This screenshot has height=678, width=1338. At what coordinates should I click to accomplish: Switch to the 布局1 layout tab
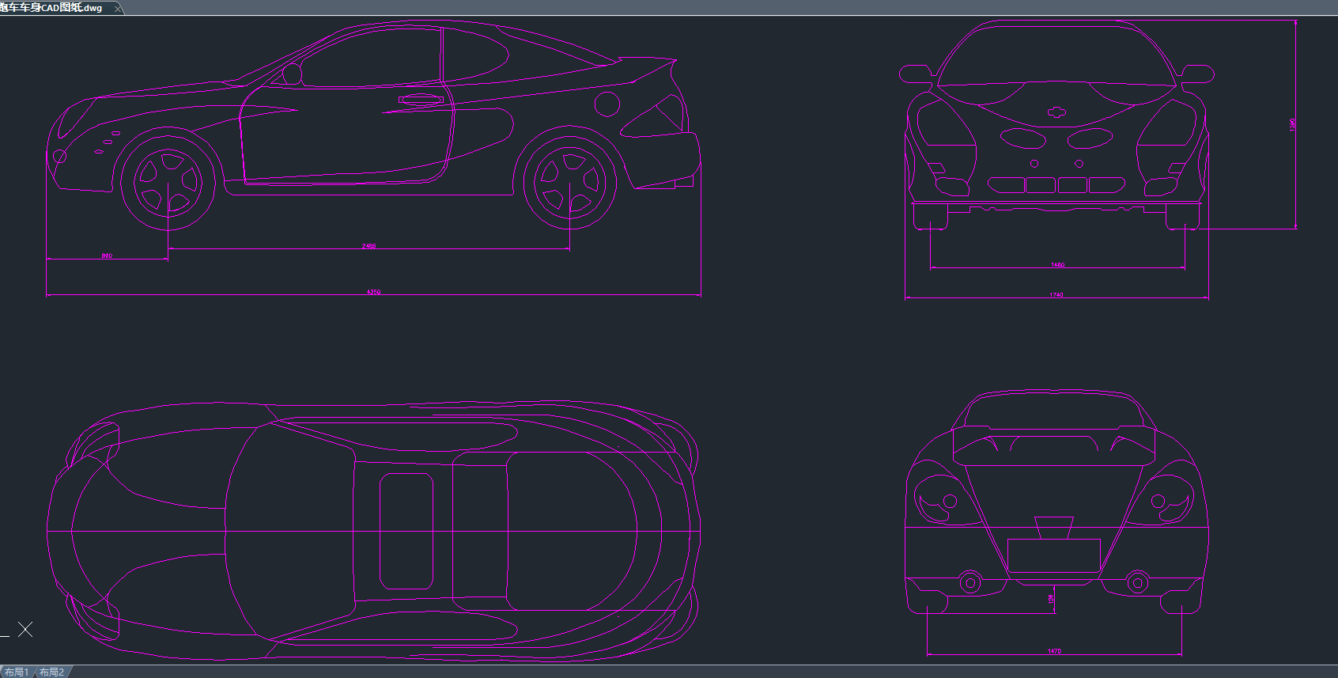[16, 672]
